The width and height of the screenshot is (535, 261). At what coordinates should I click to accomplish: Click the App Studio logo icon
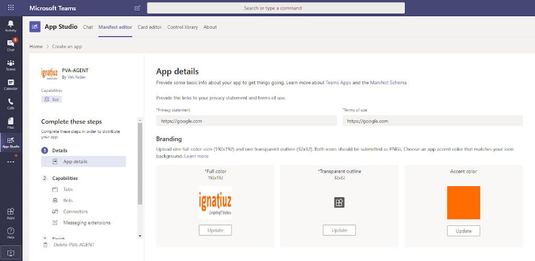(x=35, y=27)
